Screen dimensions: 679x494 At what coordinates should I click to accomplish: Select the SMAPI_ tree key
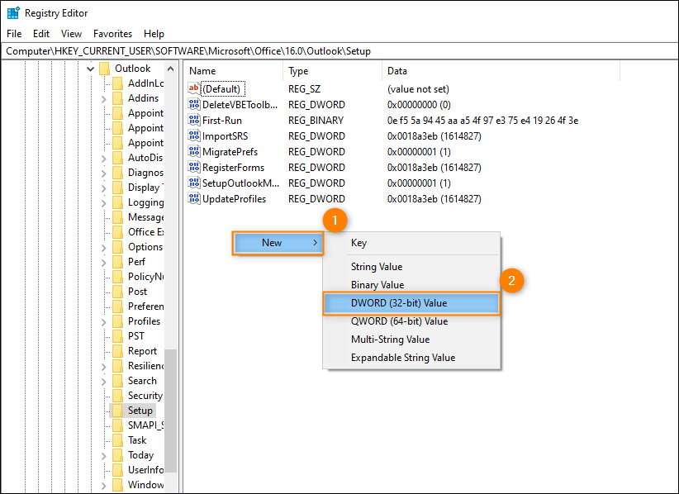click(x=146, y=425)
